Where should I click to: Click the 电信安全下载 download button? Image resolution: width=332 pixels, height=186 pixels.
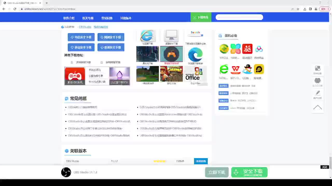coord(81,37)
